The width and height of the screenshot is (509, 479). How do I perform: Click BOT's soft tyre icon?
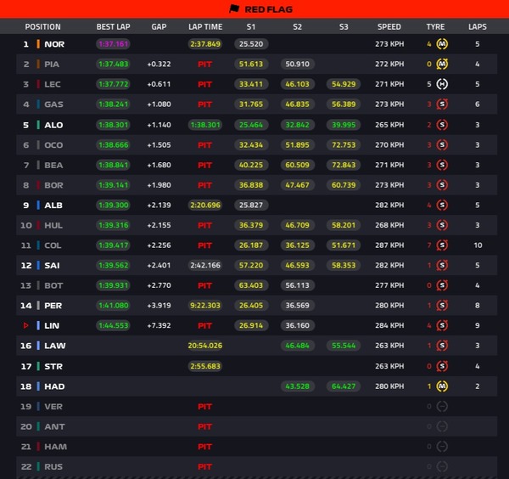tap(442, 285)
